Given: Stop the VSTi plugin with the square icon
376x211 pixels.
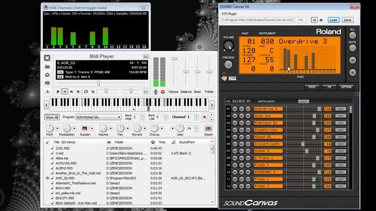Looking at the screenshot, I should (x=321, y=20).
